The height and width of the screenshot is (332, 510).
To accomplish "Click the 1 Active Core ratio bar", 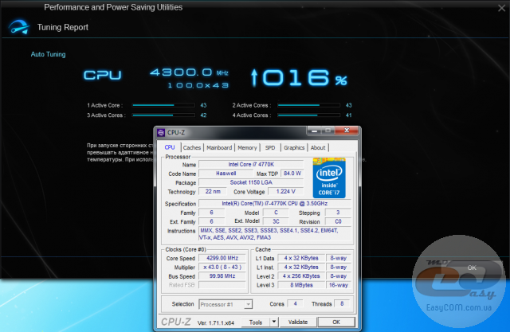I will (163, 105).
